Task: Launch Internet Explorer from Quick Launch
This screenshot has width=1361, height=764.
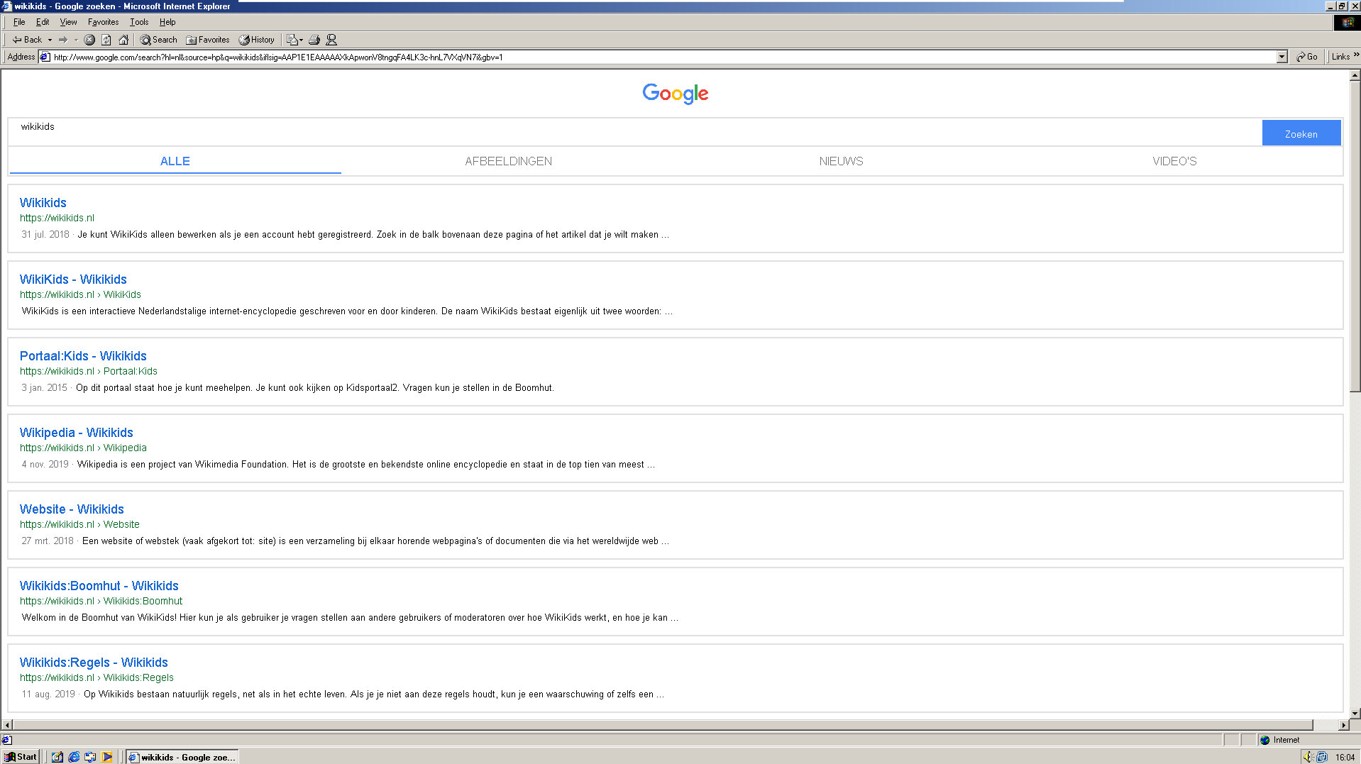Action: click(74, 757)
